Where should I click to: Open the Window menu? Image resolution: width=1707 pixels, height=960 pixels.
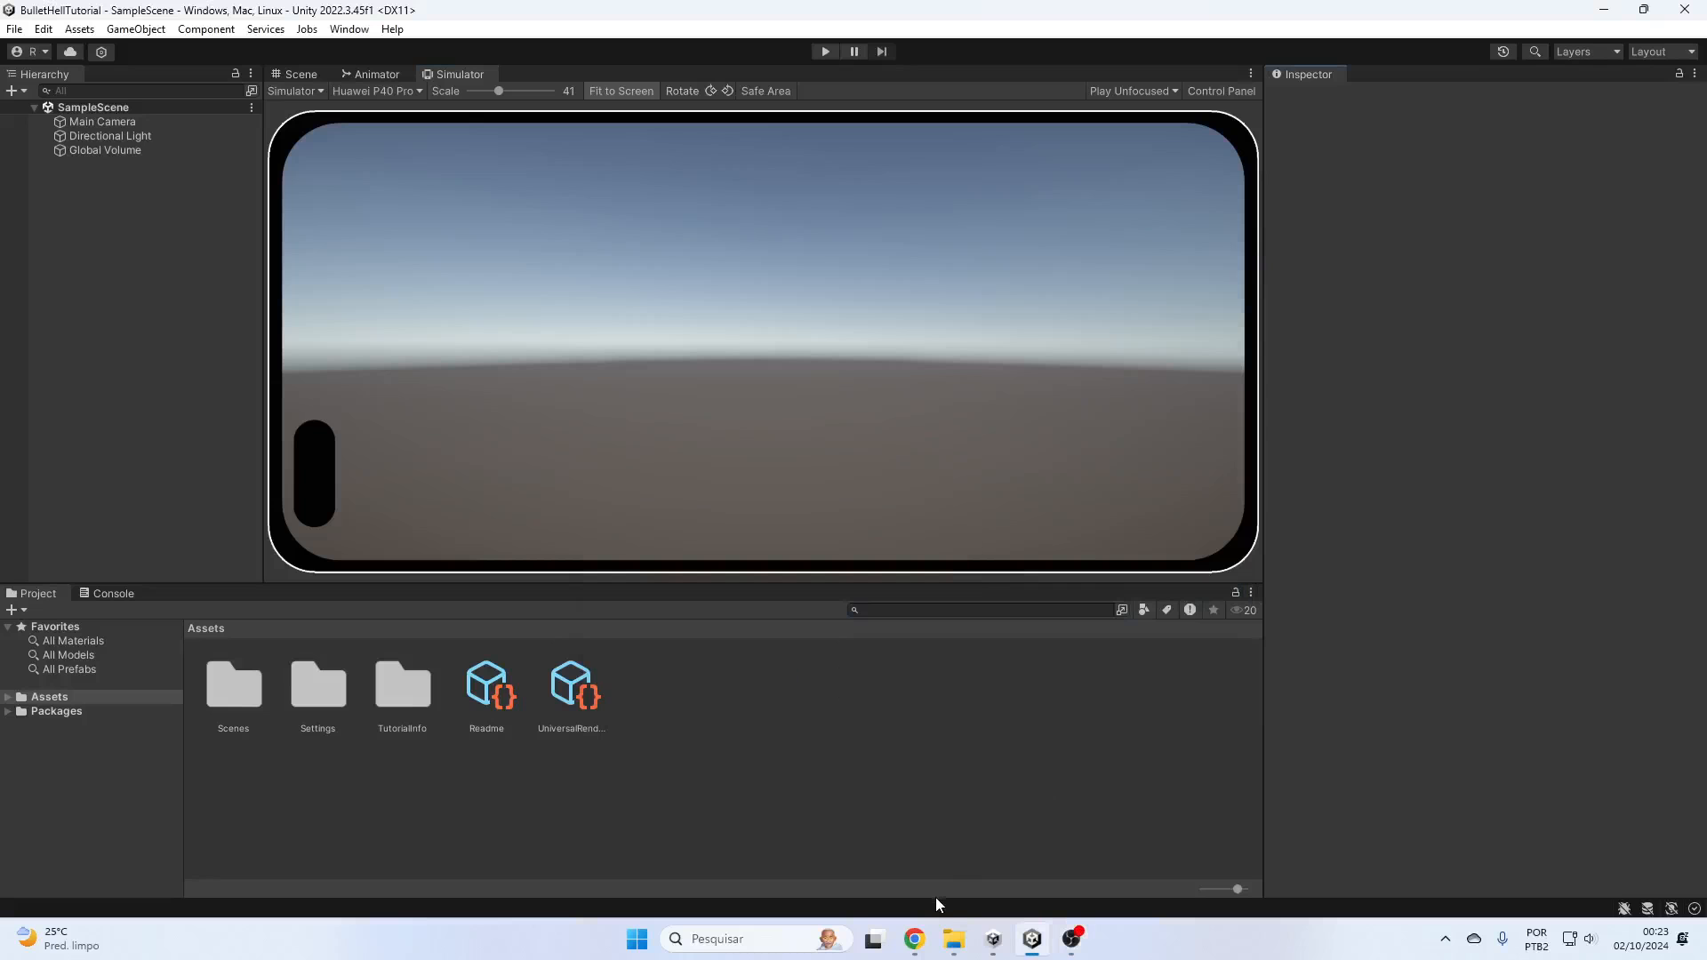click(349, 29)
